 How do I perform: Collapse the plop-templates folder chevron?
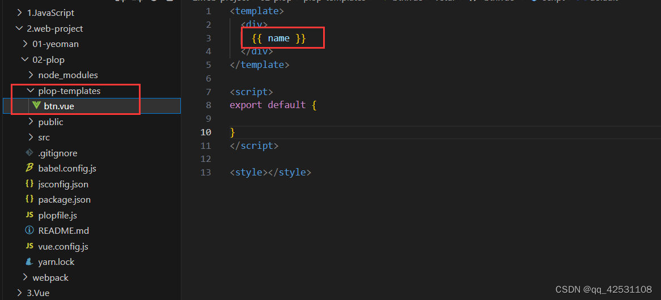tap(31, 91)
